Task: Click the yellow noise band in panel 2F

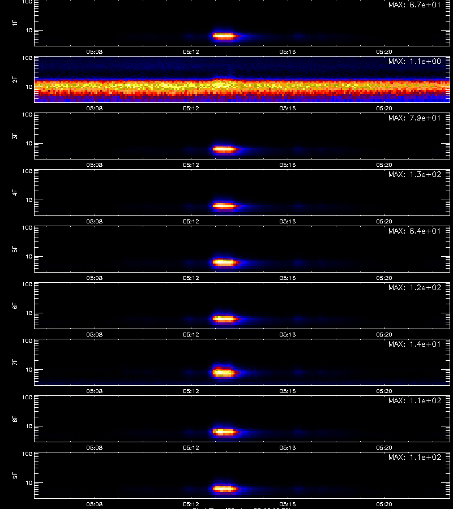Action: (242, 86)
